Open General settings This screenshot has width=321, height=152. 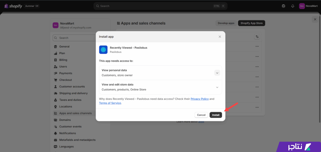64,47
